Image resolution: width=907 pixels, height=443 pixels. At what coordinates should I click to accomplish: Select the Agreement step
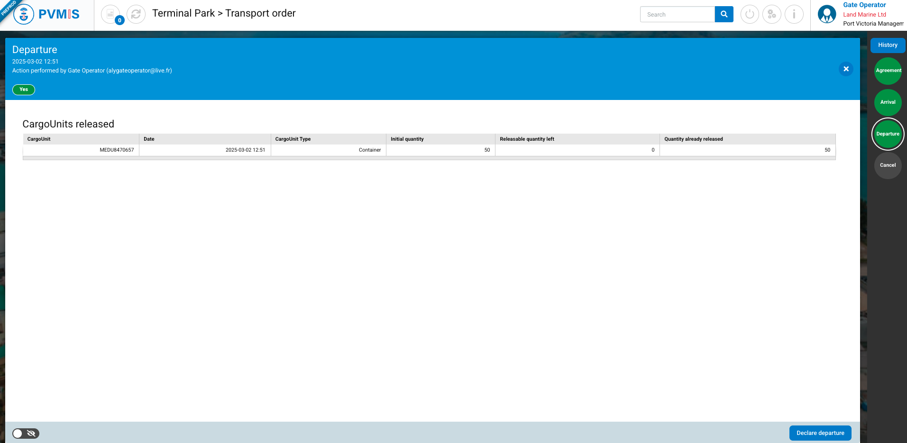pyautogui.click(x=888, y=71)
